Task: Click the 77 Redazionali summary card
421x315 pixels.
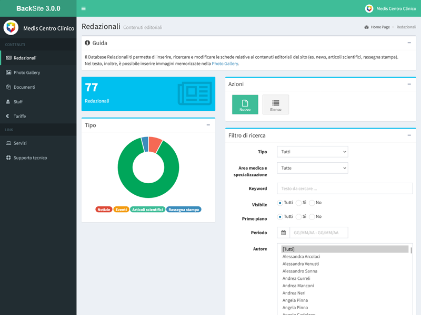Action: click(148, 94)
